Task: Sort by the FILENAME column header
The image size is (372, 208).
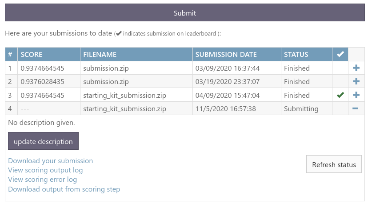Action: tap(100, 55)
